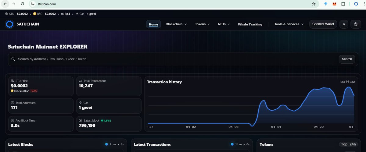Open the MetaMask fox extension
This screenshot has height=152, width=366.
(x=335, y=4)
